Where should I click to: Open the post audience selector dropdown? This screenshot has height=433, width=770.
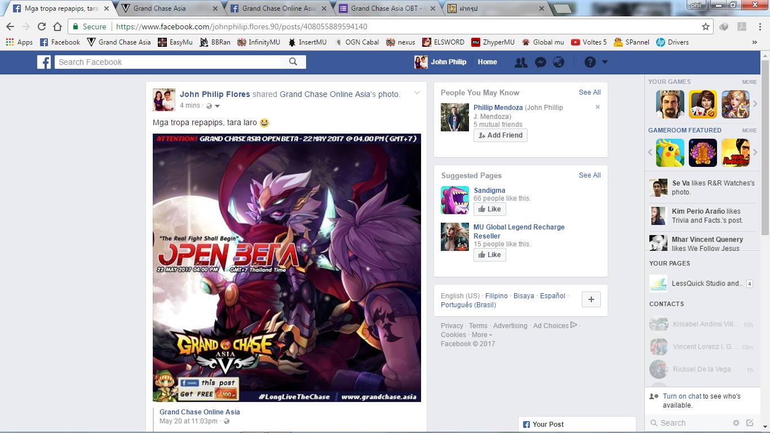[x=213, y=106]
